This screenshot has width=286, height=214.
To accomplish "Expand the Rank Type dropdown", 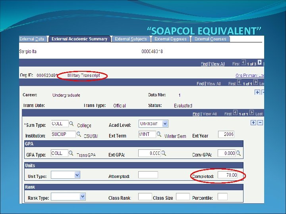I will pyautogui.click(x=83, y=197).
